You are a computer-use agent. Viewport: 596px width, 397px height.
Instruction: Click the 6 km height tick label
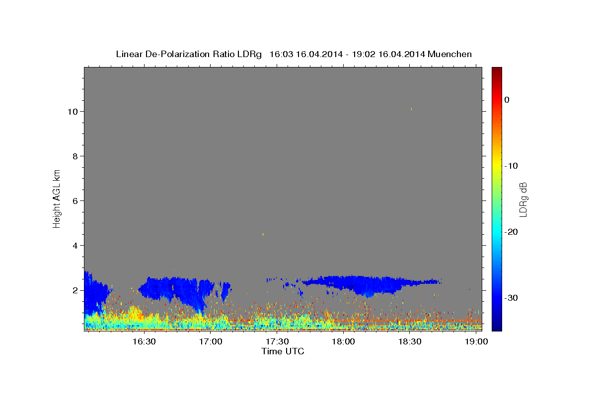click(x=75, y=200)
